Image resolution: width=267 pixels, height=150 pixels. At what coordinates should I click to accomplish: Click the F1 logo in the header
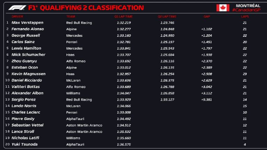(16, 8)
